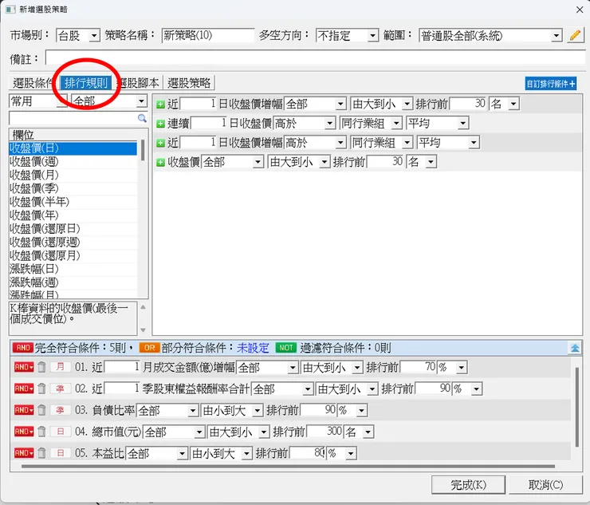Delete condition 04 總市值 with trash icon
The width and height of the screenshot is (590, 505).
coord(41,431)
